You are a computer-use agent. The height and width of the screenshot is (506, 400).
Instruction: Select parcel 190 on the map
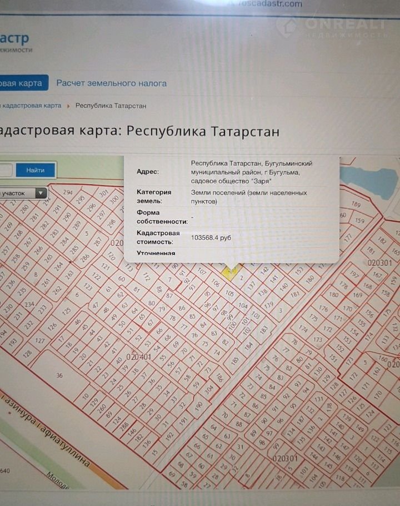[x=198, y=406]
